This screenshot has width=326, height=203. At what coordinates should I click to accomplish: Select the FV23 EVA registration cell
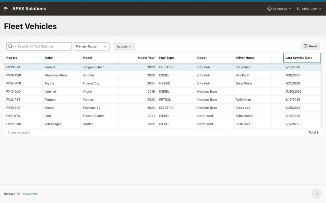tap(23, 67)
